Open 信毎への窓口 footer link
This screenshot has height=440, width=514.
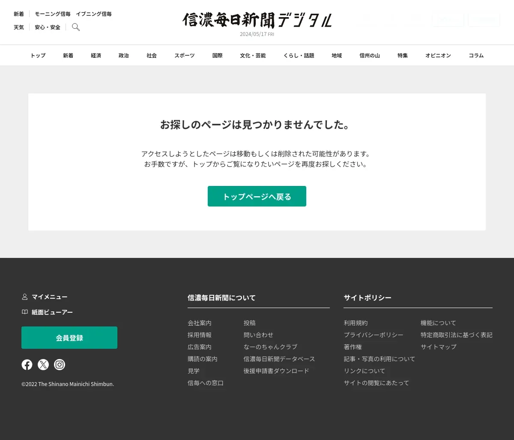206,383
